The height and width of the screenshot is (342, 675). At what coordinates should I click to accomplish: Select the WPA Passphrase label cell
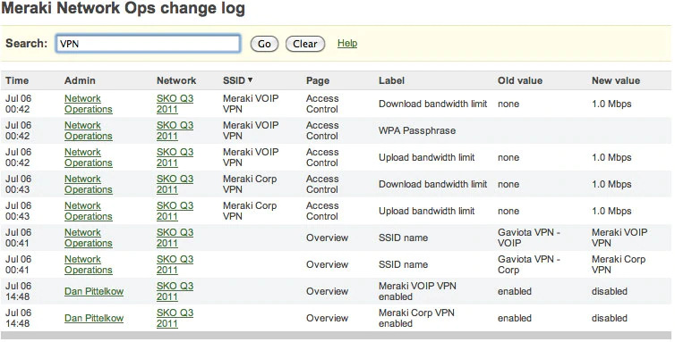(x=416, y=130)
